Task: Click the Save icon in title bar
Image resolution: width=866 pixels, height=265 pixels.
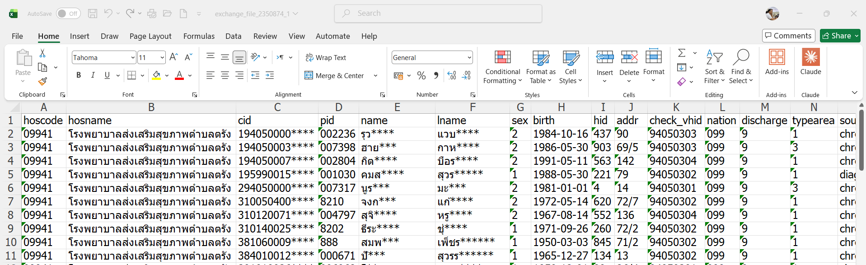Action: 93,14
